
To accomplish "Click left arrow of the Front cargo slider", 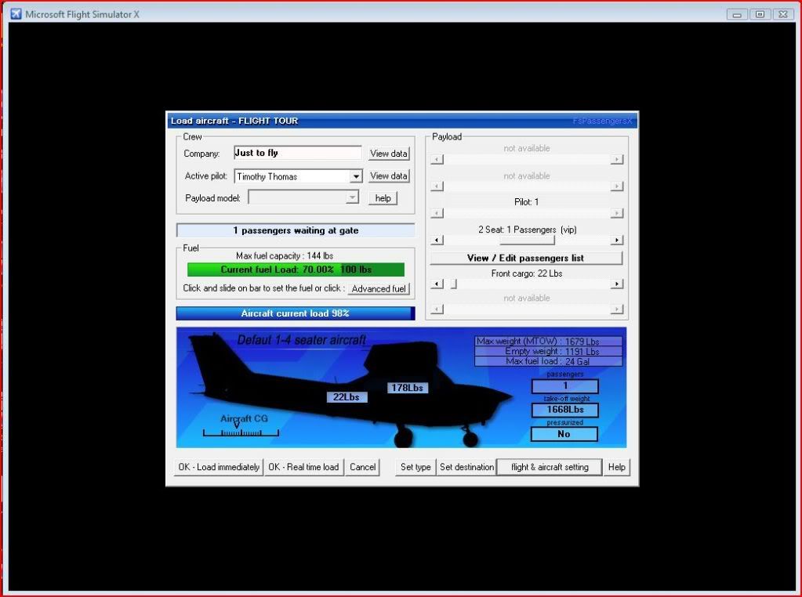I will click(x=437, y=284).
